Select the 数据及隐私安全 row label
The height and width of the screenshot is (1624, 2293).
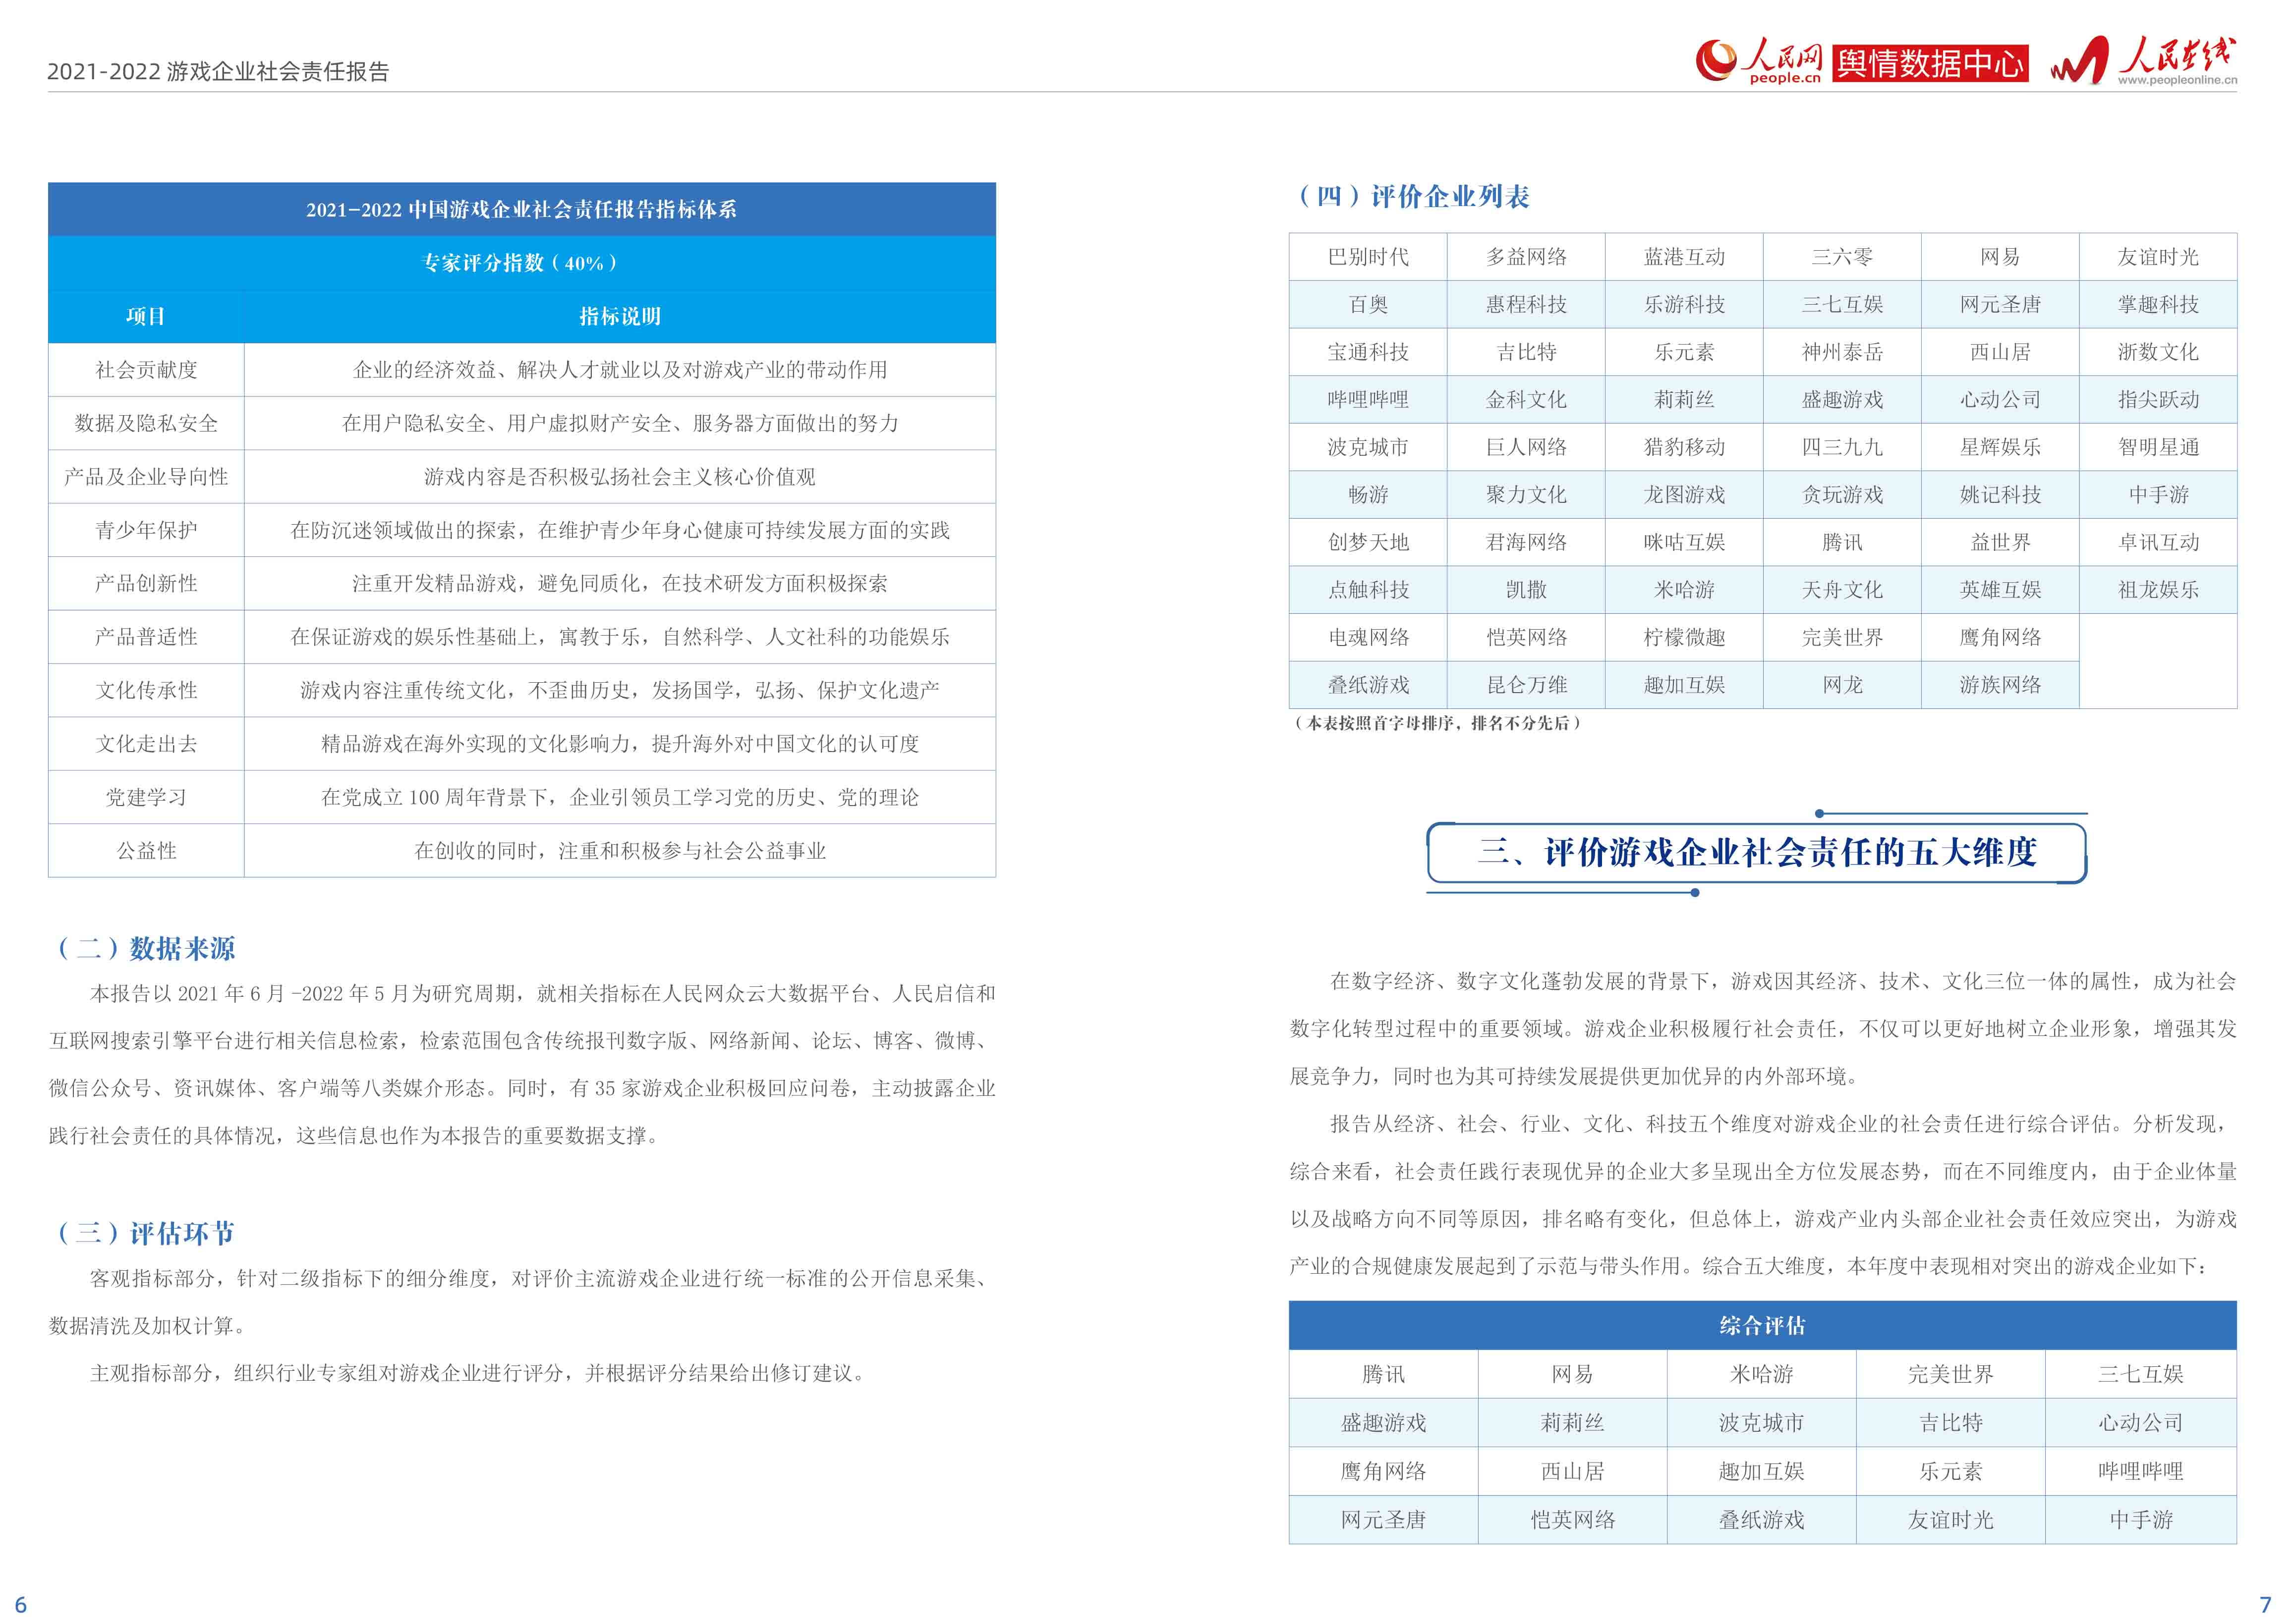pyautogui.click(x=146, y=423)
